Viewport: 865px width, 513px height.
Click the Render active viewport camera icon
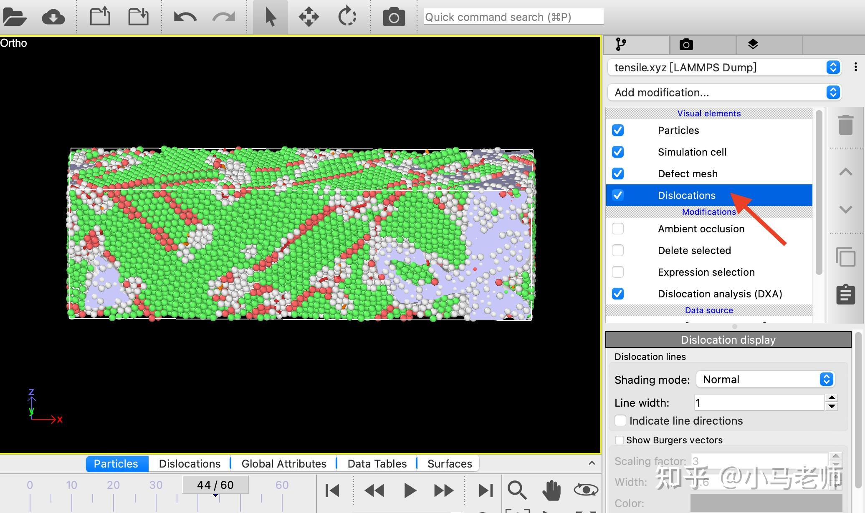point(394,17)
